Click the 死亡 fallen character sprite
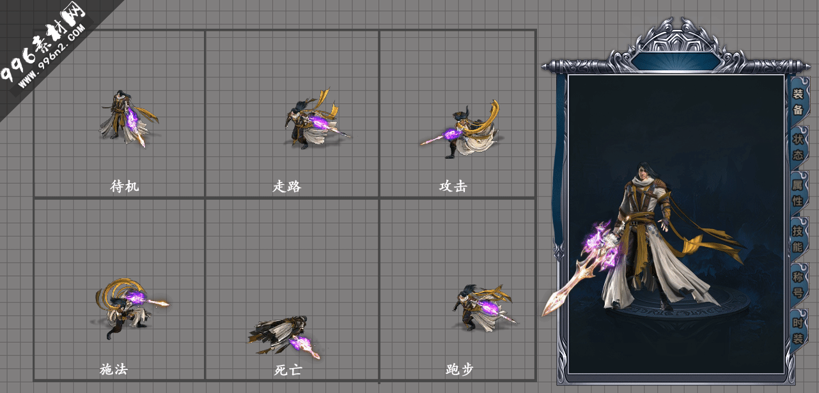 tap(284, 337)
